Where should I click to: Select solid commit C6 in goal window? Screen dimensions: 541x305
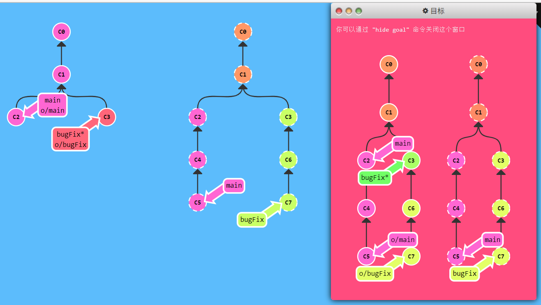[412, 208]
